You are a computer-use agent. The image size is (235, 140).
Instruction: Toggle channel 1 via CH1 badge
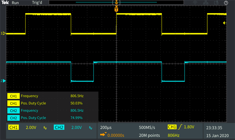14,127
